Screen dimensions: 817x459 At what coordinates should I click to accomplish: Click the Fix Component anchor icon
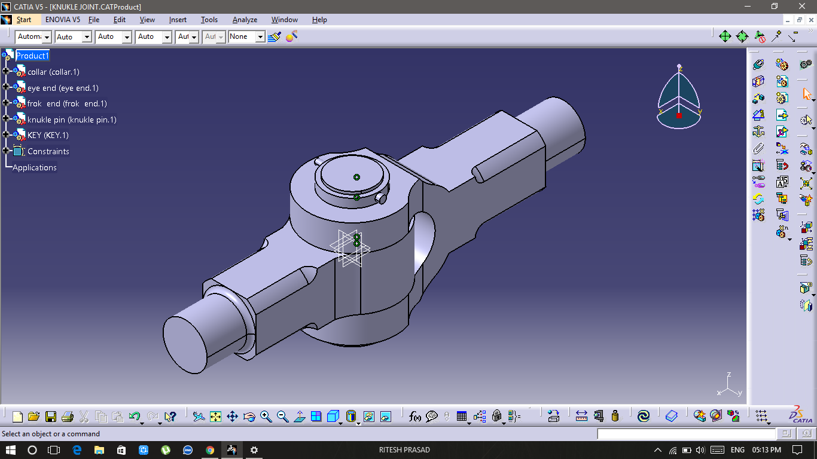coord(758,131)
